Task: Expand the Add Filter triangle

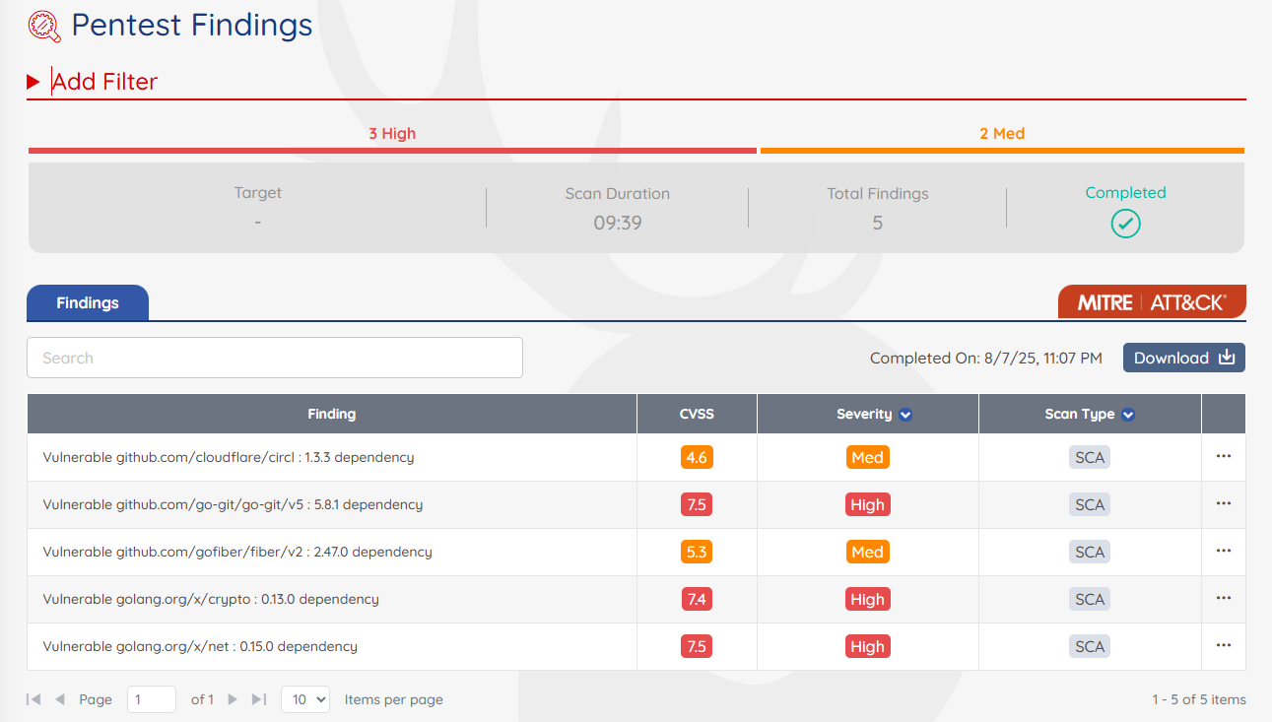Action: pos(33,82)
